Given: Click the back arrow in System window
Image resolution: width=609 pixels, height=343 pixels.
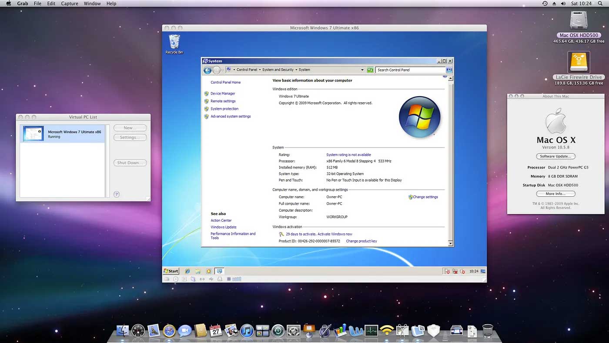Looking at the screenshot, I should [x=207, y=70].
